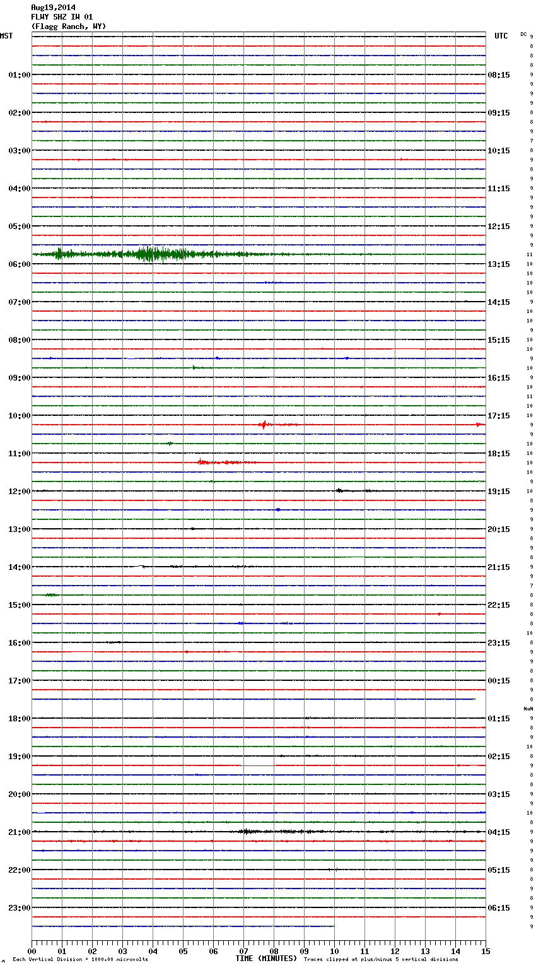Click the UTC axis header

501,36
